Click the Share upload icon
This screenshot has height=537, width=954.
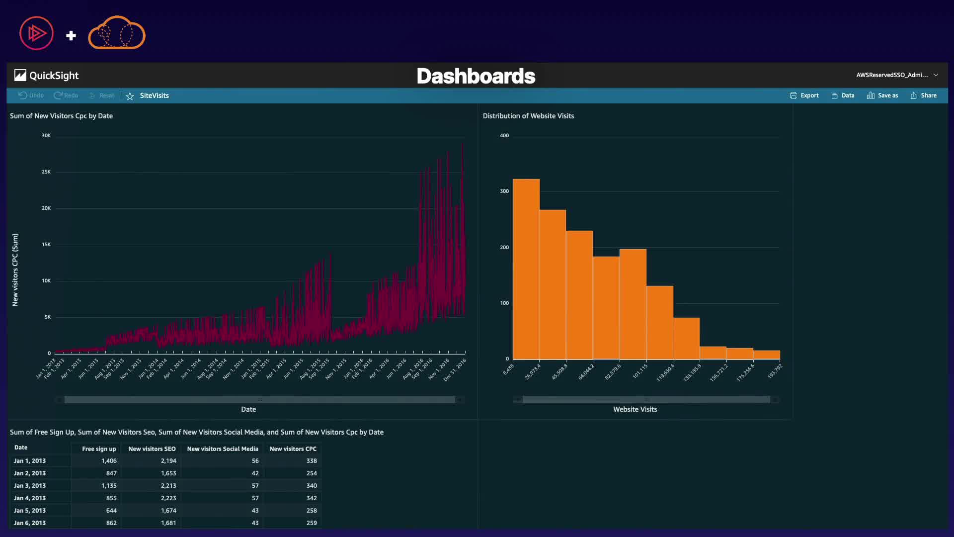(913, 95)
